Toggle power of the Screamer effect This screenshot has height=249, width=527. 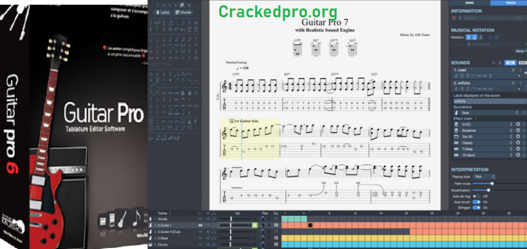click(x=518, y=130)
